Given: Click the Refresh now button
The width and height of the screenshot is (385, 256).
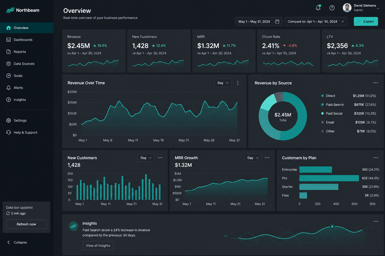Looking at the screenshot, I should point(26,224).
